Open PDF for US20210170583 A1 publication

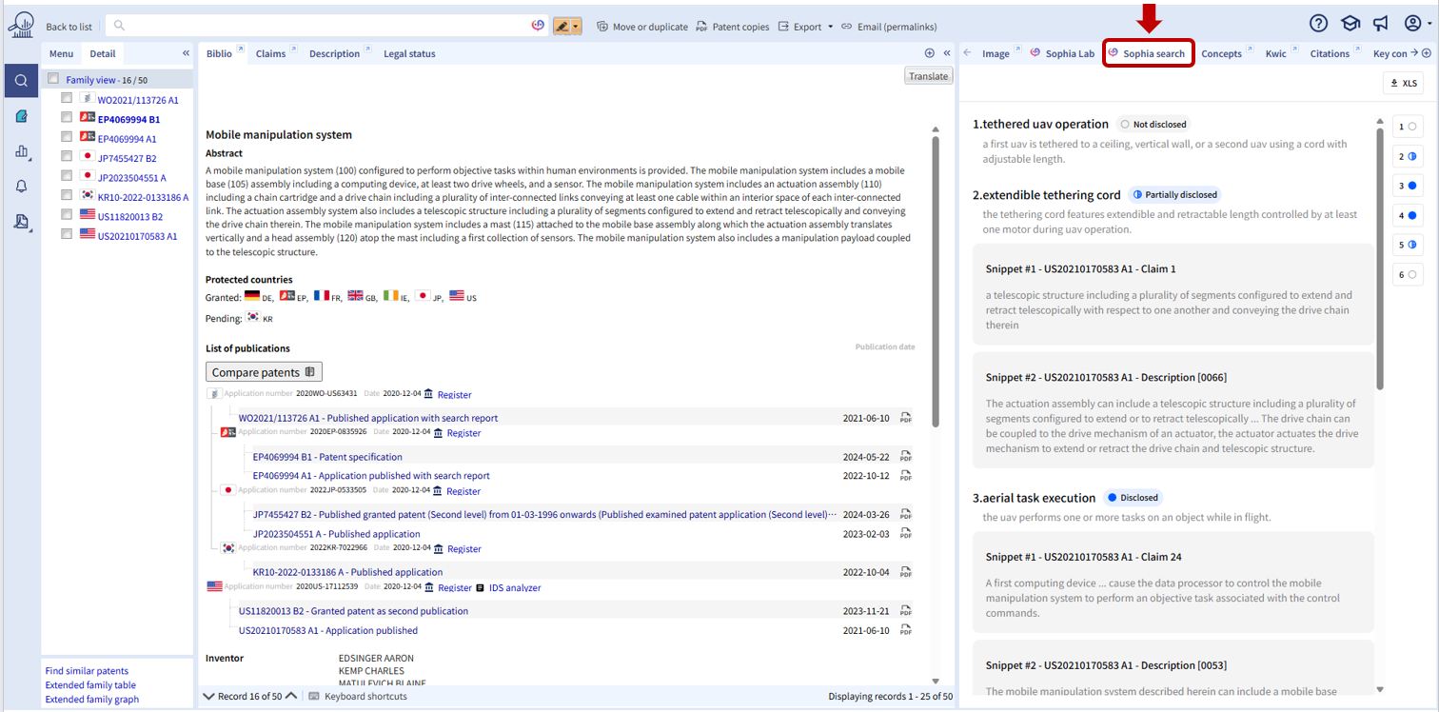click(x=906, y=630)
